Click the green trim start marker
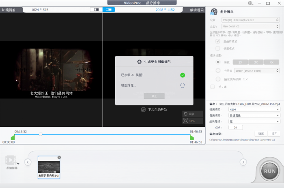Viewport: 284px width, 188px height. tap(13, 137)
